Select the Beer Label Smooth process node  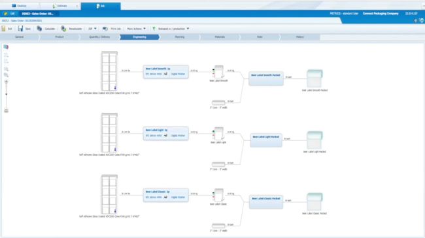(x=166, y=72)
